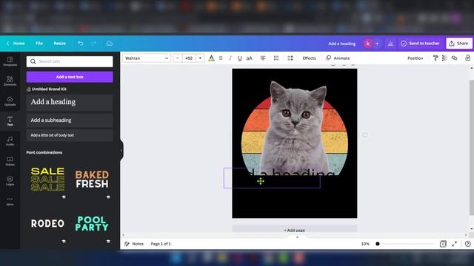Open the File menu

[x=39, y=44]
